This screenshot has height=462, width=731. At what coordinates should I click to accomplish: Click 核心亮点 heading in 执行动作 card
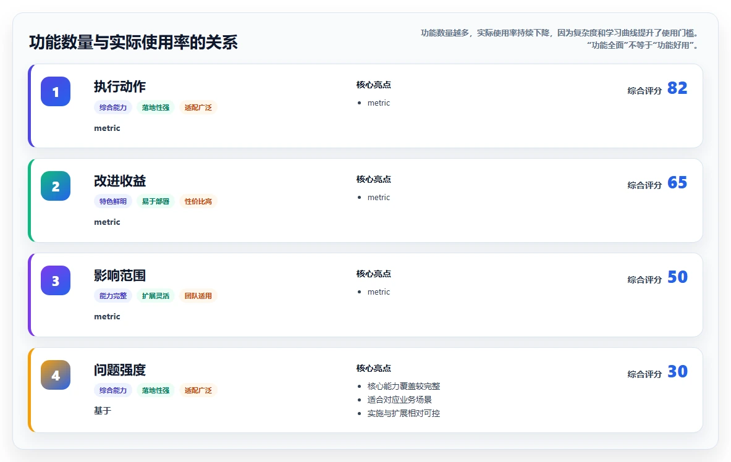pos(373,85)
